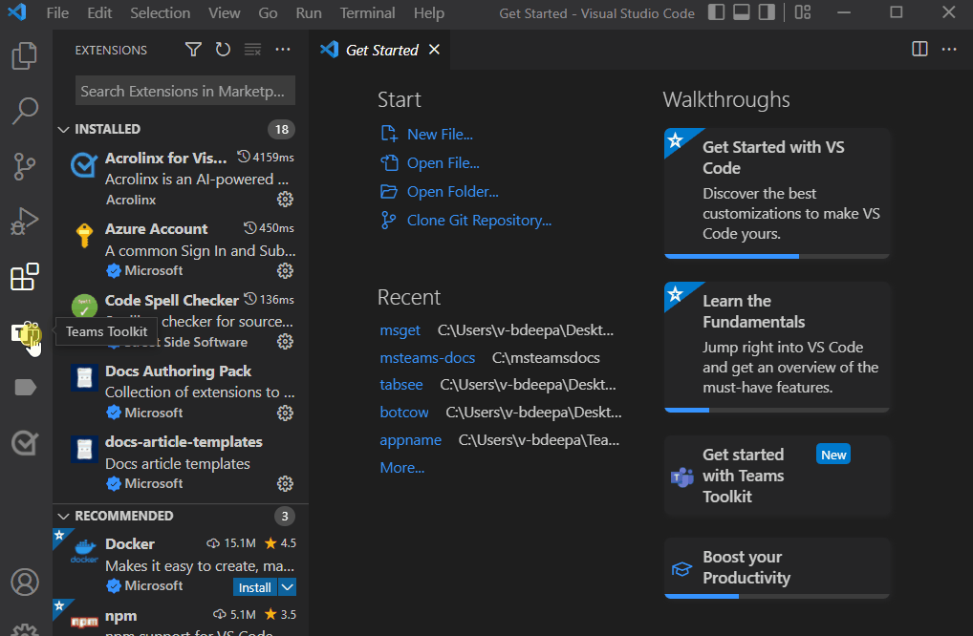Split the editor with the layout icon
Screen dimensions: 973x636
[919, 49]
